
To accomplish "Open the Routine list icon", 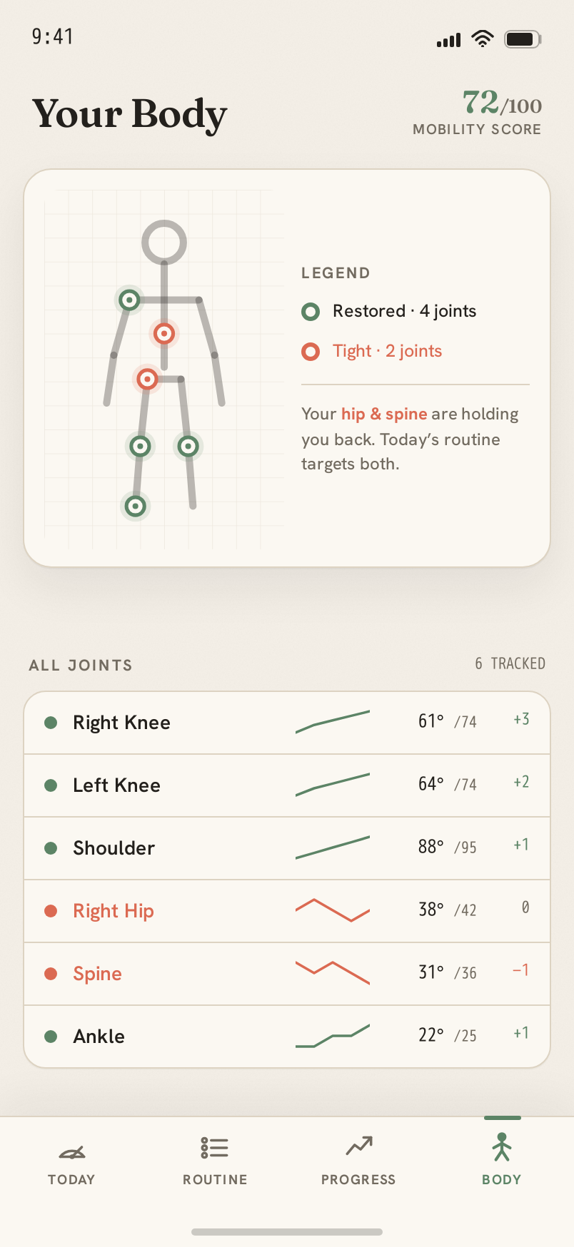I will pos(215,1148).
